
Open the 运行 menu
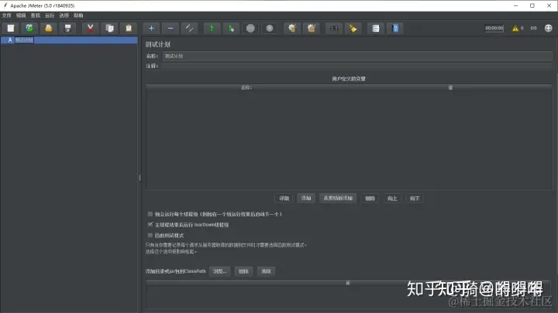point(50,15)
